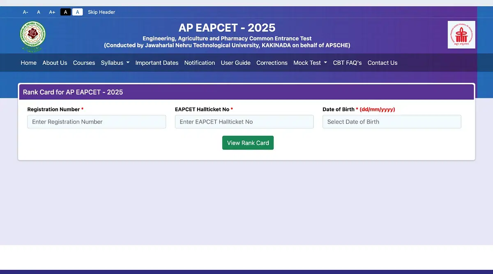Increase font size with A+ button
This screenshot has width=493, height=274.
[x=52, y=12]
